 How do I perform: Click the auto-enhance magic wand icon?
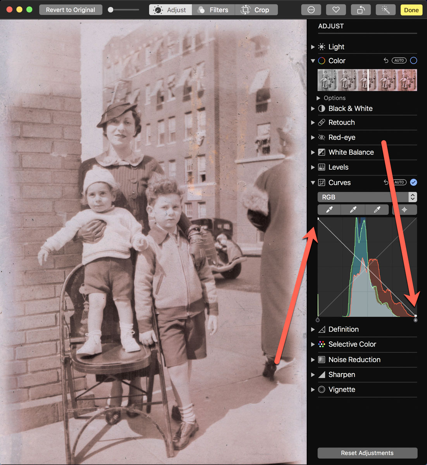385,10
